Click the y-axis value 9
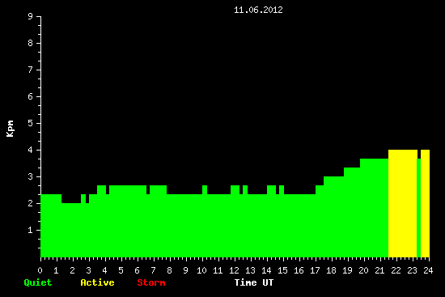The width and height of the screenshot is (445, 297). coord(31,17)
